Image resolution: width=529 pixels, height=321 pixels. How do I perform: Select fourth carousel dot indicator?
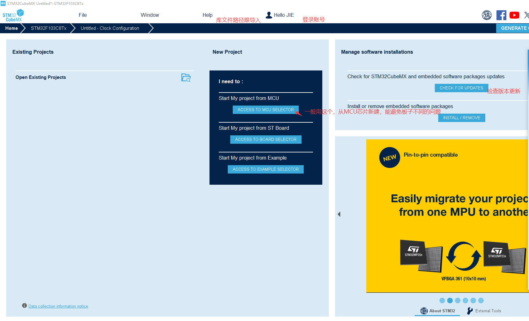pos(465,301)
